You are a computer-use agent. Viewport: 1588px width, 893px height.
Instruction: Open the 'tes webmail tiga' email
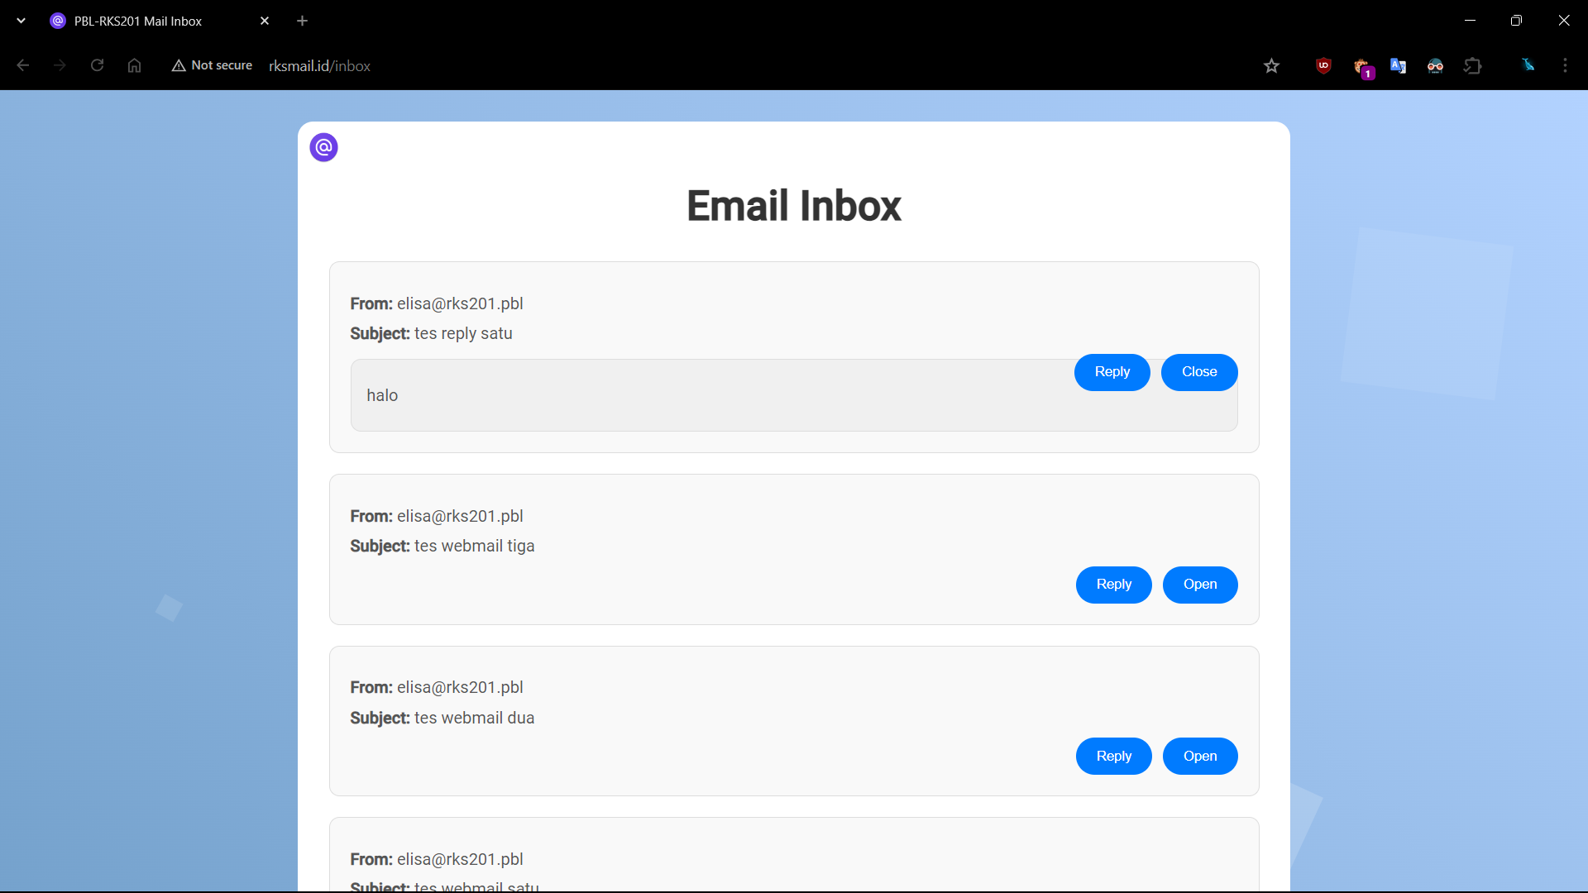coord(1200,583)
